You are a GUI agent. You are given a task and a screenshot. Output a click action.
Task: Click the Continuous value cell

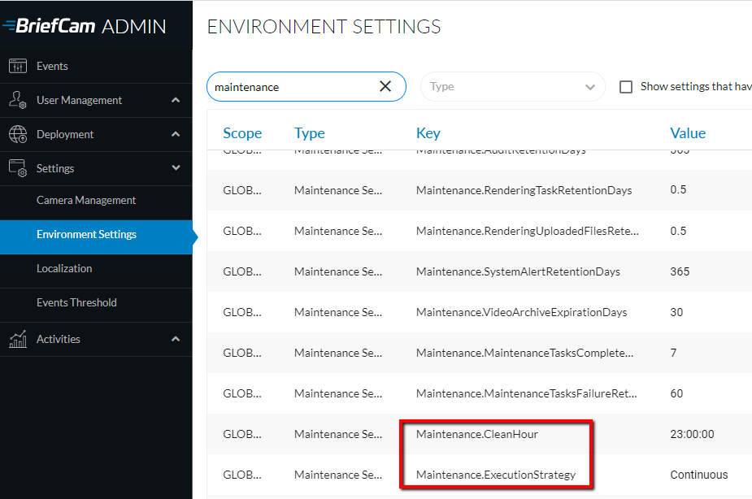[699, 475]
